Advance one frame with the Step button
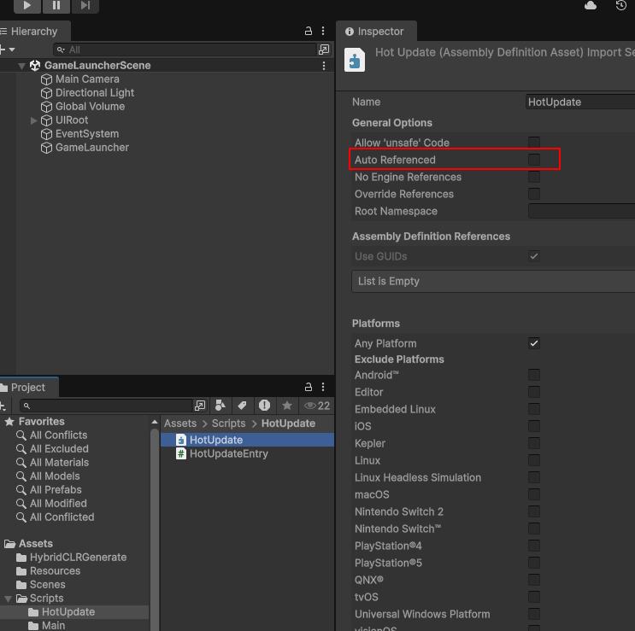Viewport: 635px width, 631px height. [x=85, y=5]
